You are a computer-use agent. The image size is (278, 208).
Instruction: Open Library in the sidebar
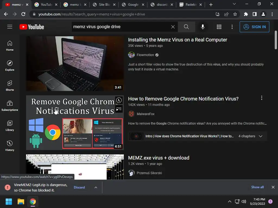coord(10,126)
